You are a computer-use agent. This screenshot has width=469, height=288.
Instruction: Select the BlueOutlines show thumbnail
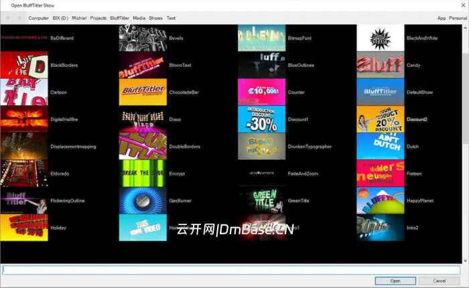[x=262, y=65]
